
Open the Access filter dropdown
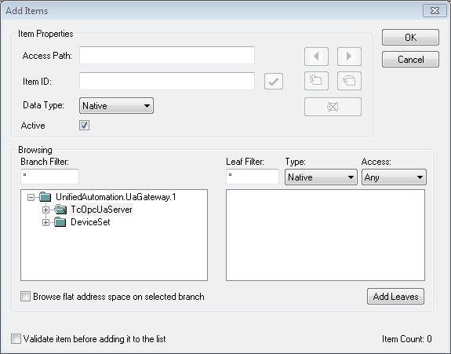394,177
